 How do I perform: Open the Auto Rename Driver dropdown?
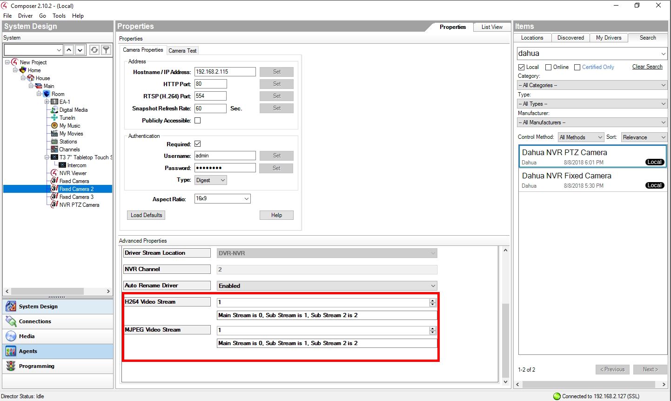[327, 286]
